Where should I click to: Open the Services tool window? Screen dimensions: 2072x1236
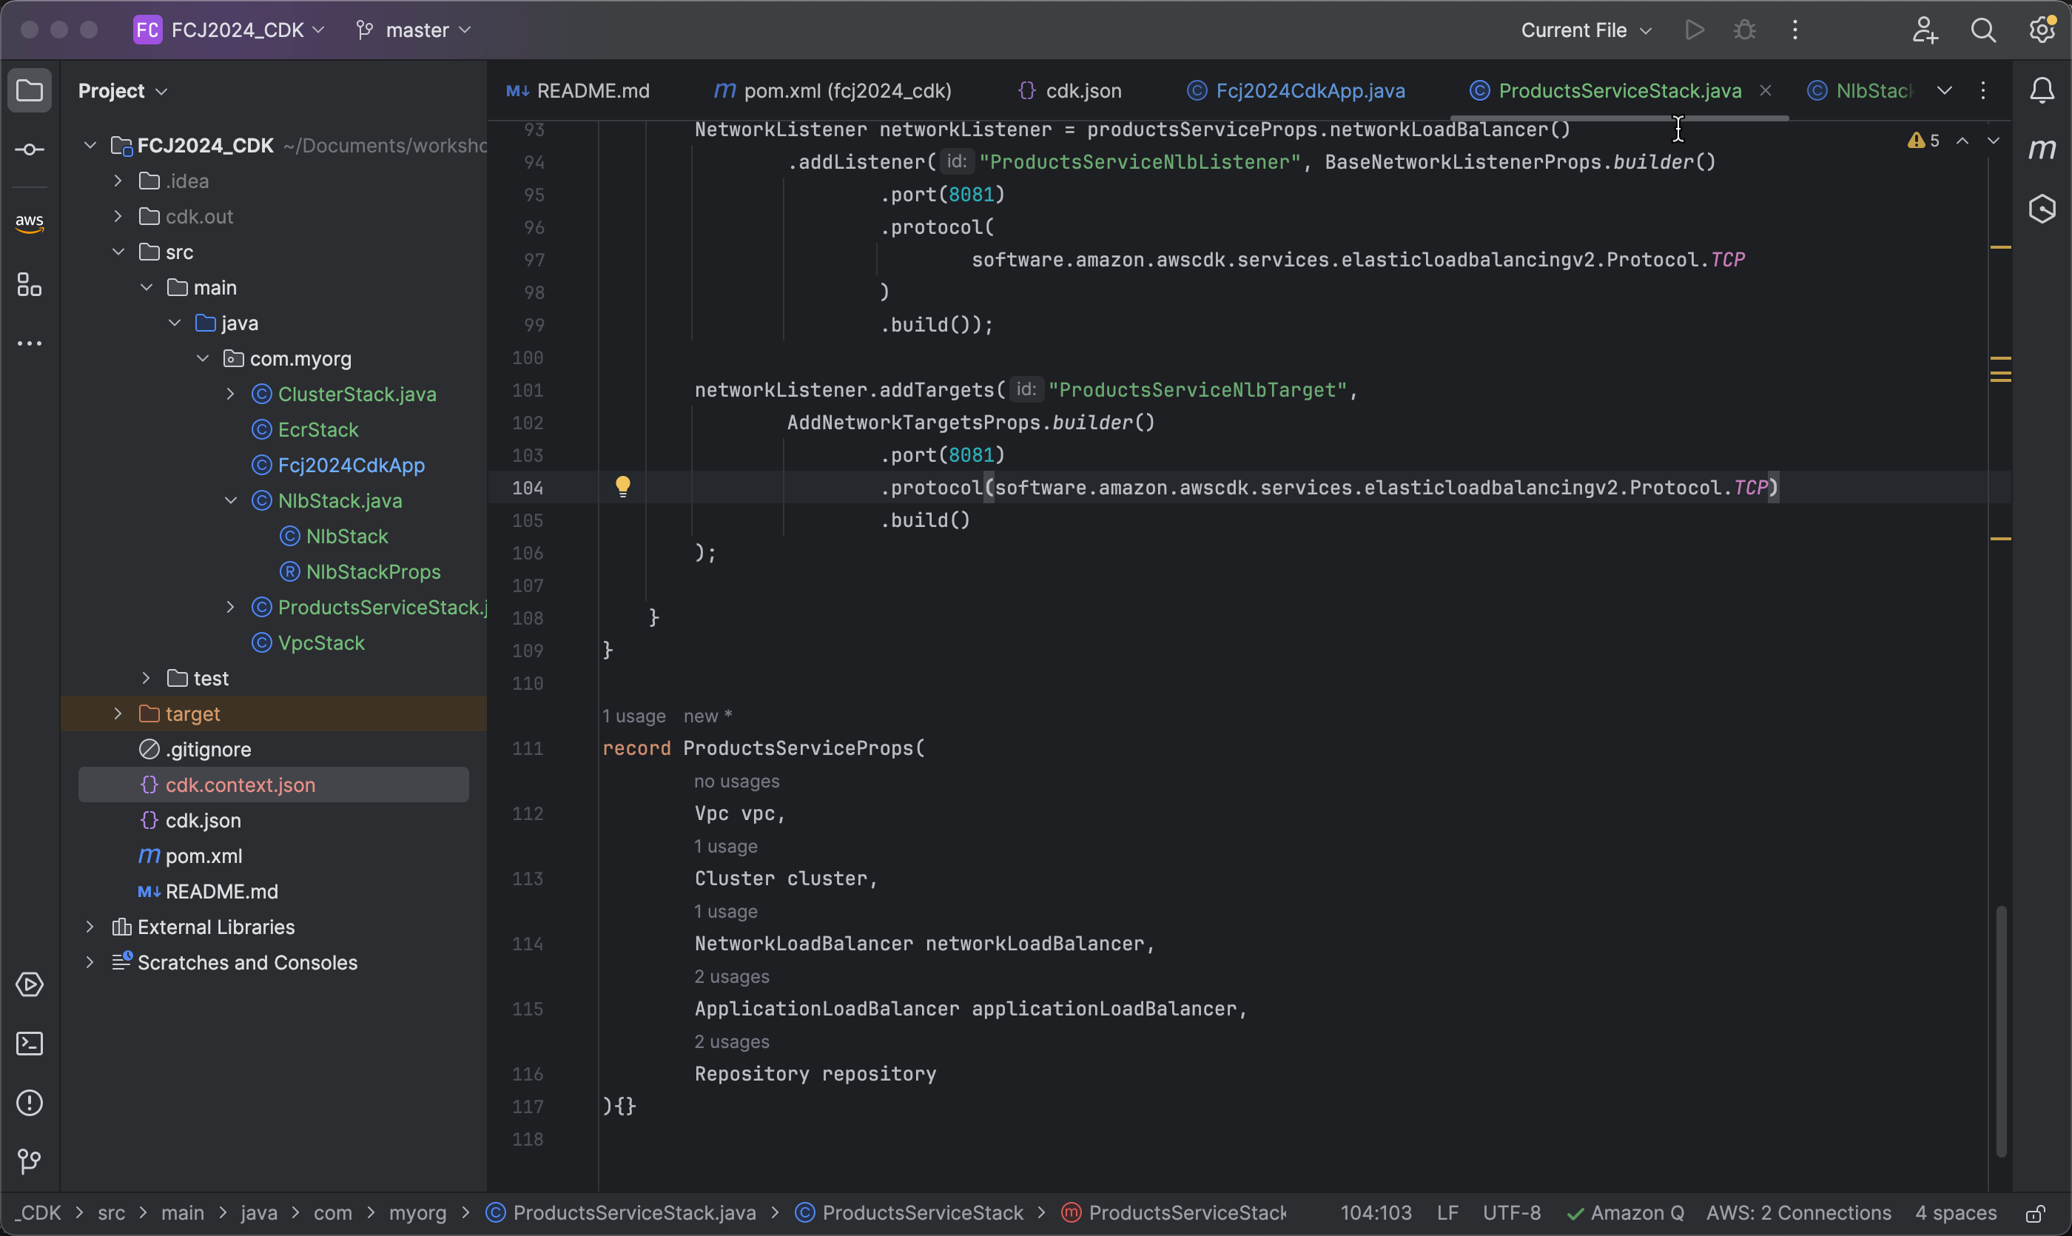(30, 984)
